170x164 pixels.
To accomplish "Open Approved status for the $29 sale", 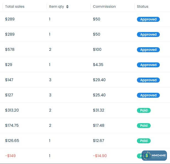I will click(148, 65).
